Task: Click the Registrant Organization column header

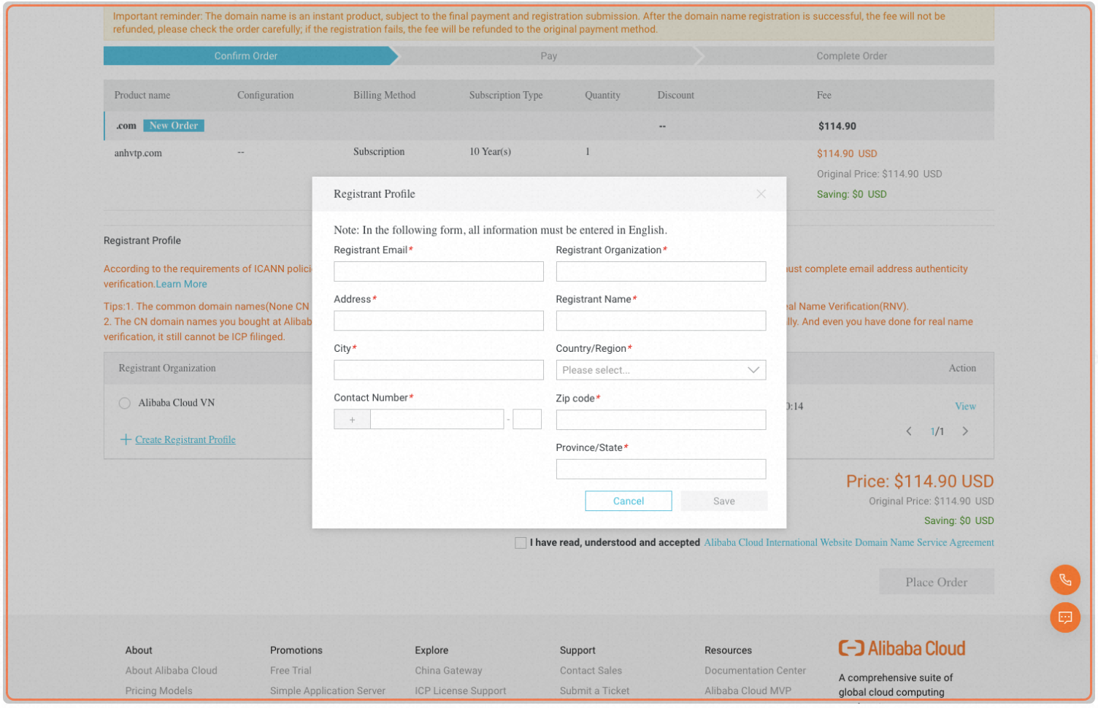Action: (167, 369)
